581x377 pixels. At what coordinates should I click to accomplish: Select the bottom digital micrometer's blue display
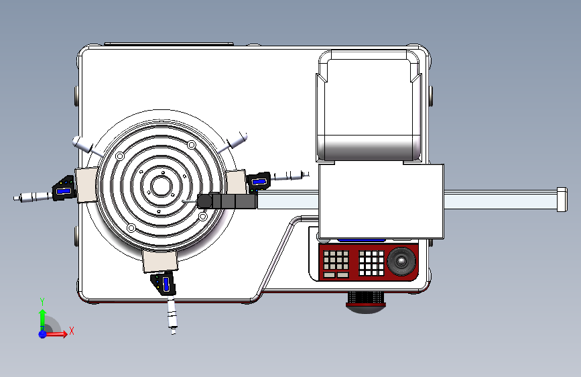pyautogui.click(x=166, y=284)
